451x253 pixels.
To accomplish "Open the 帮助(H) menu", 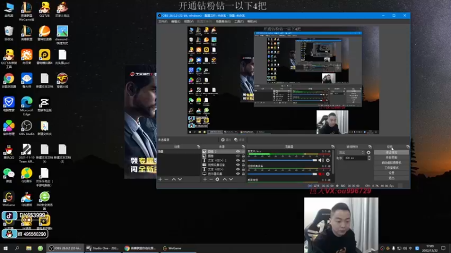I will [x=252, y=21].
